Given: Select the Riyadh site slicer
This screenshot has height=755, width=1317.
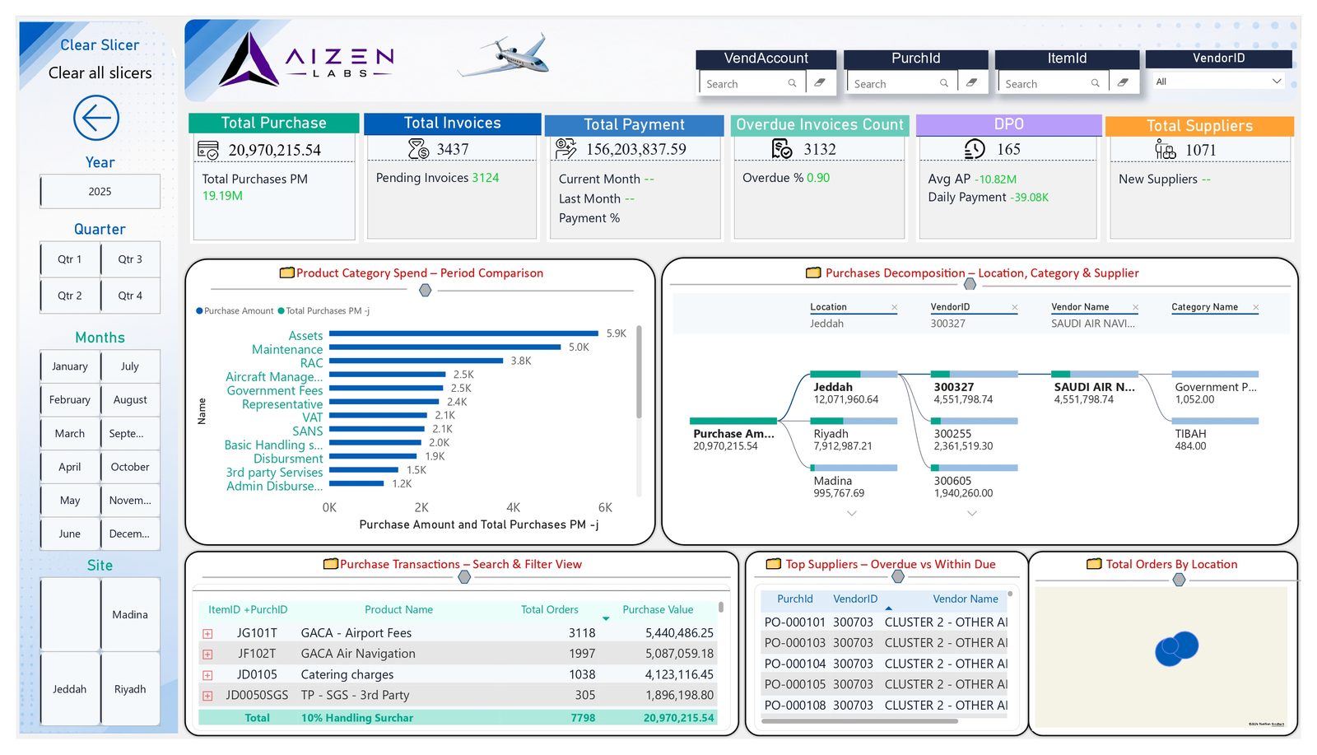Looking at the screenshot, I should click(x=130, y=689).
